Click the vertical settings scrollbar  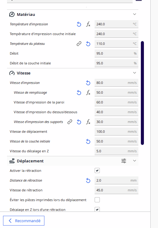pos(142,93)
